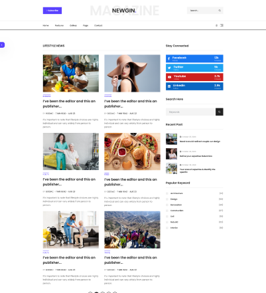This screenshot has width=266, height=293.
Task: Open the Contact link in navbar
Action: click(x=98, y=25)
